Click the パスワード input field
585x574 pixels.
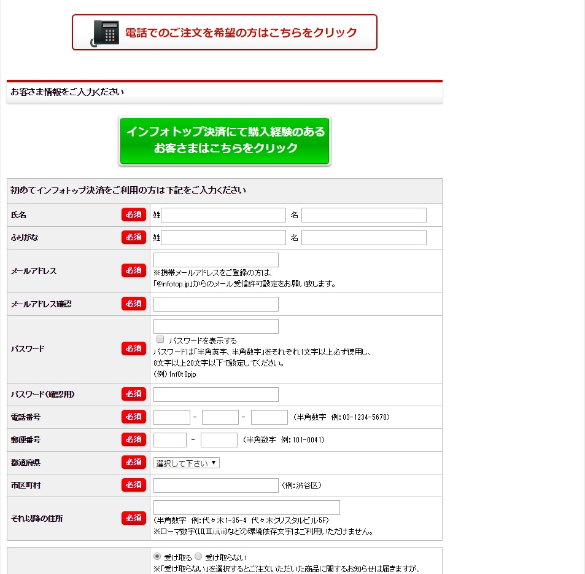coord(215,326)
